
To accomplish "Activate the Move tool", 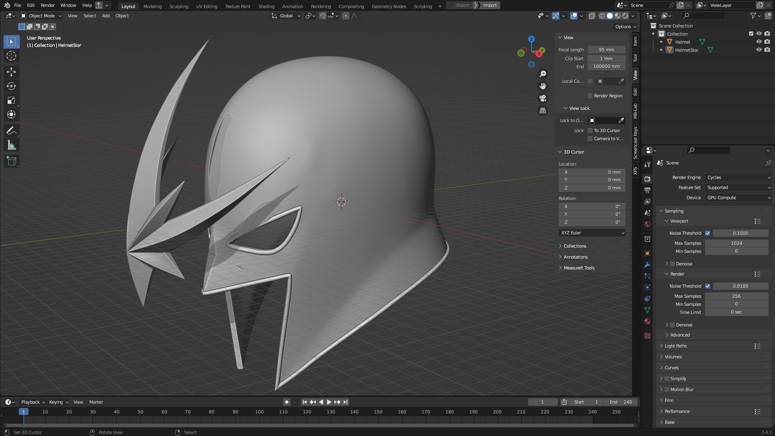I will pos(11,72).
